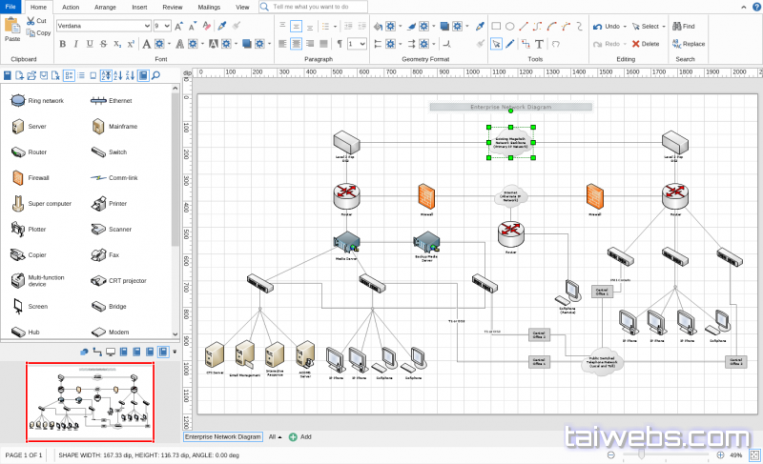Toggle Italic text style
Image resolution: width=763 pixels, height=464 pixels.
pos(76,44)
